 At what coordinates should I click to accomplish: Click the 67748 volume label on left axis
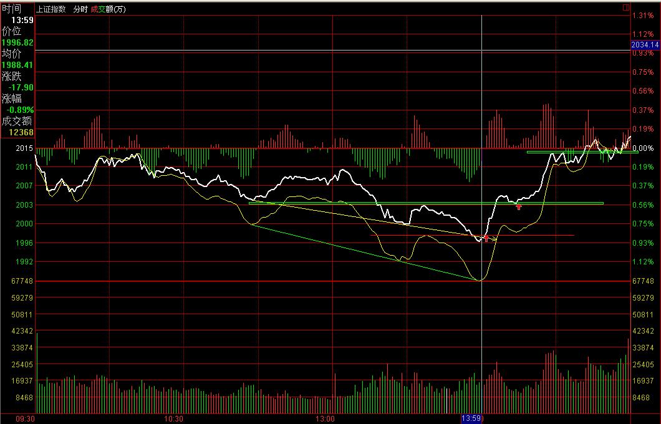[x=22, y=282]
